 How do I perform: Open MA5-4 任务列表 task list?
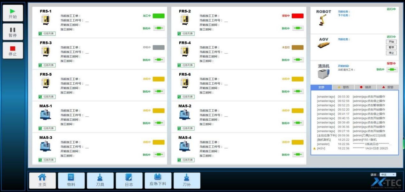click(x=186, y=160)
